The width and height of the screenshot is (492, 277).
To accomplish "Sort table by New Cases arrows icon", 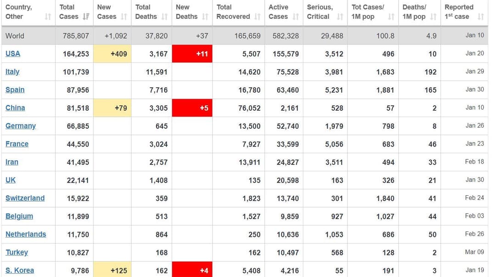I will 124,17.
